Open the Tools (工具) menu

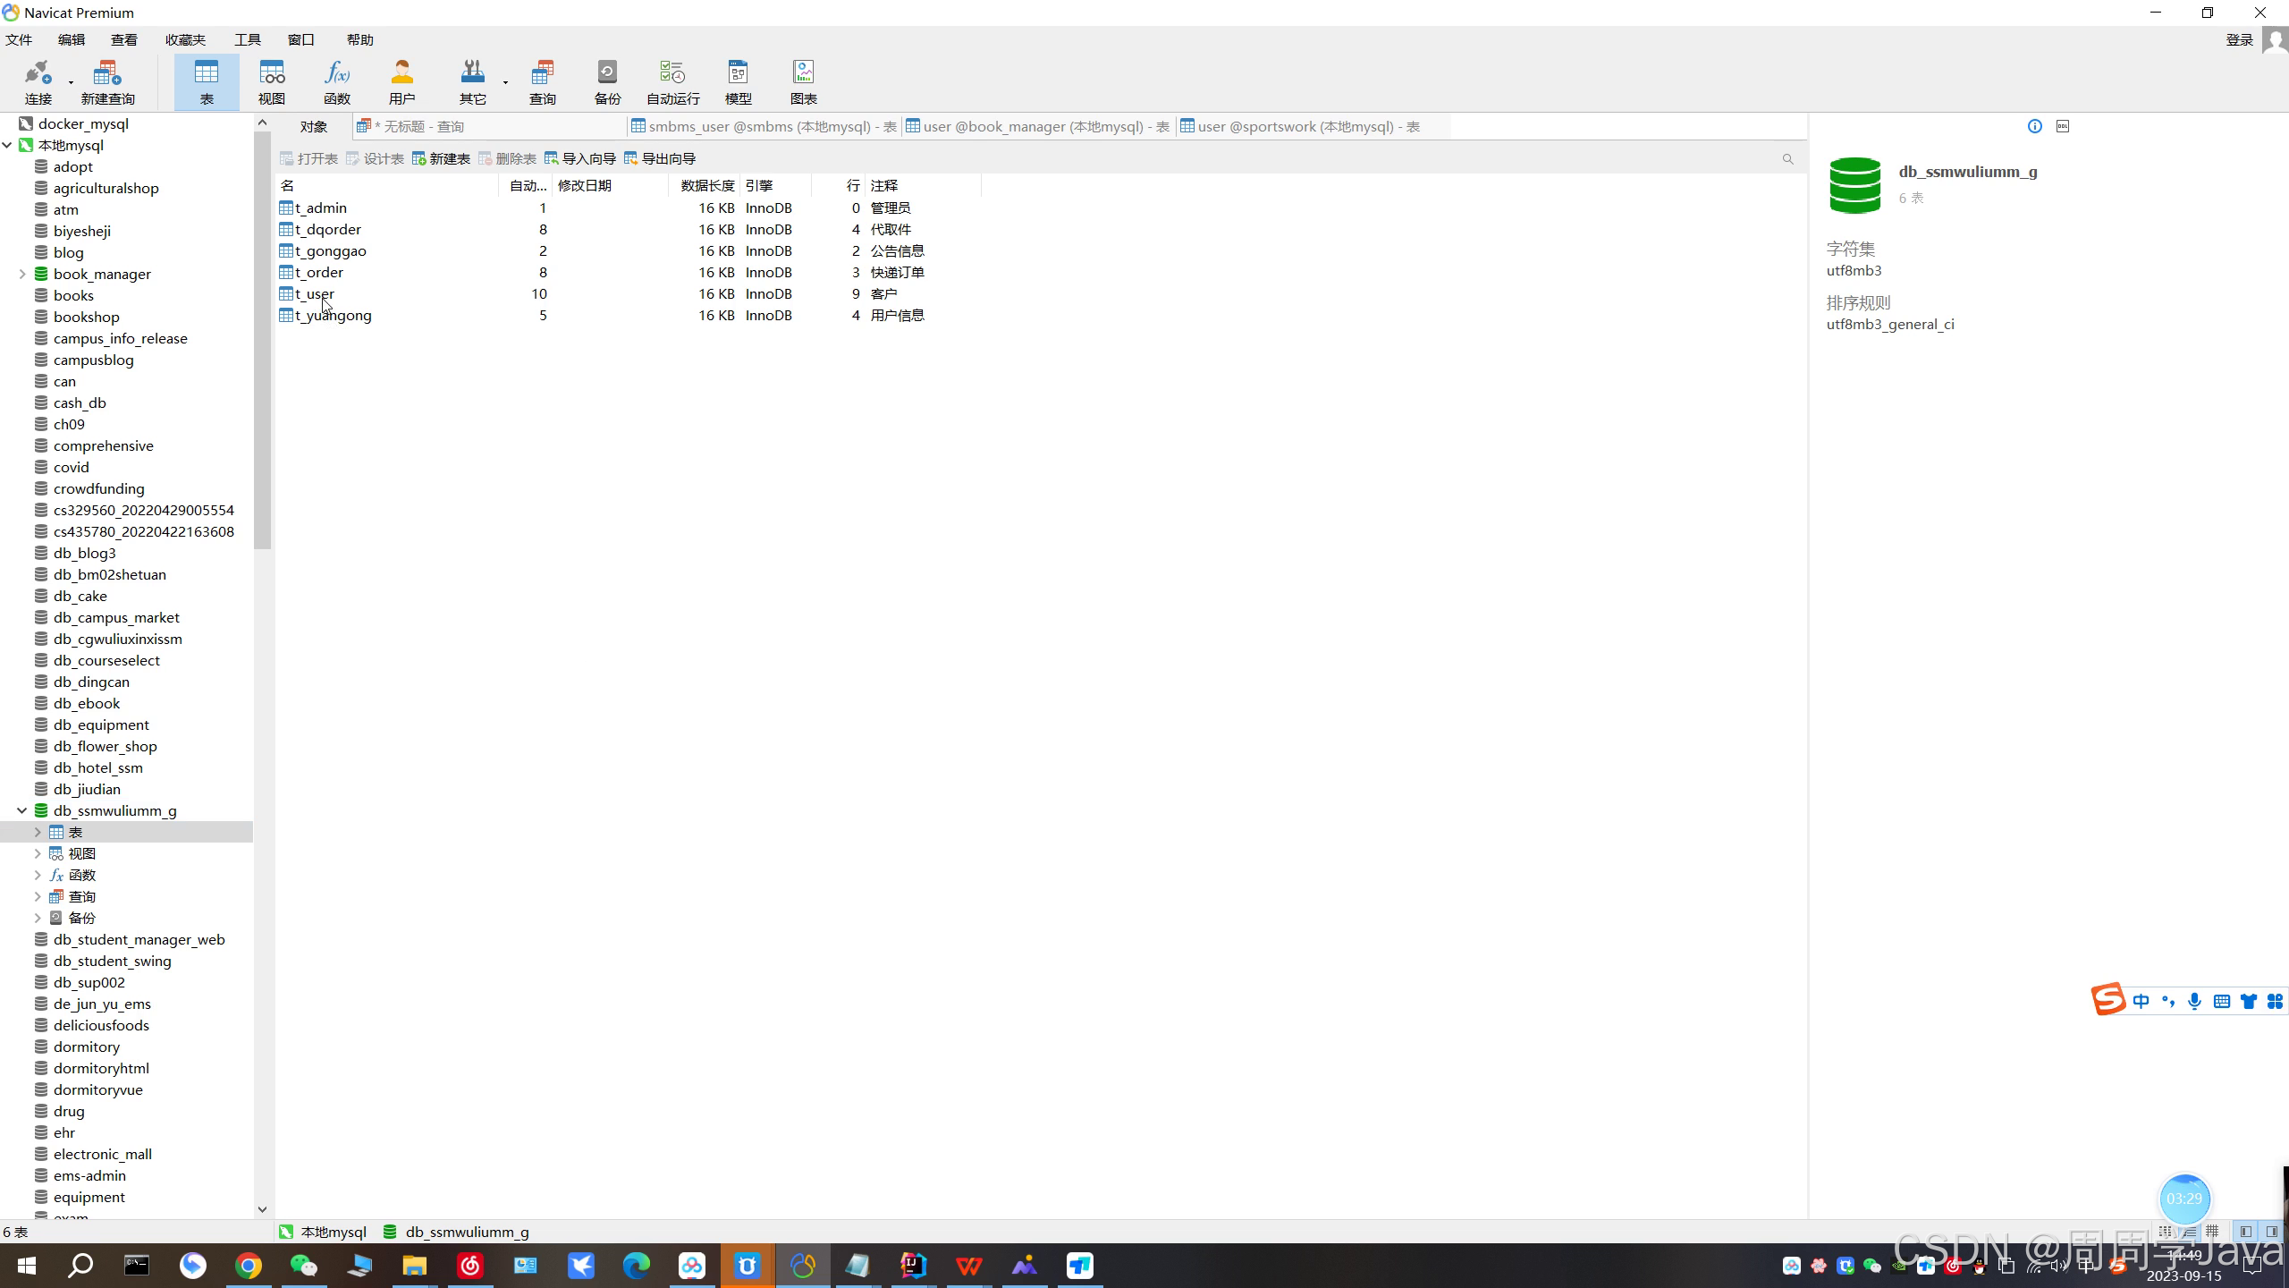[247, 39]
